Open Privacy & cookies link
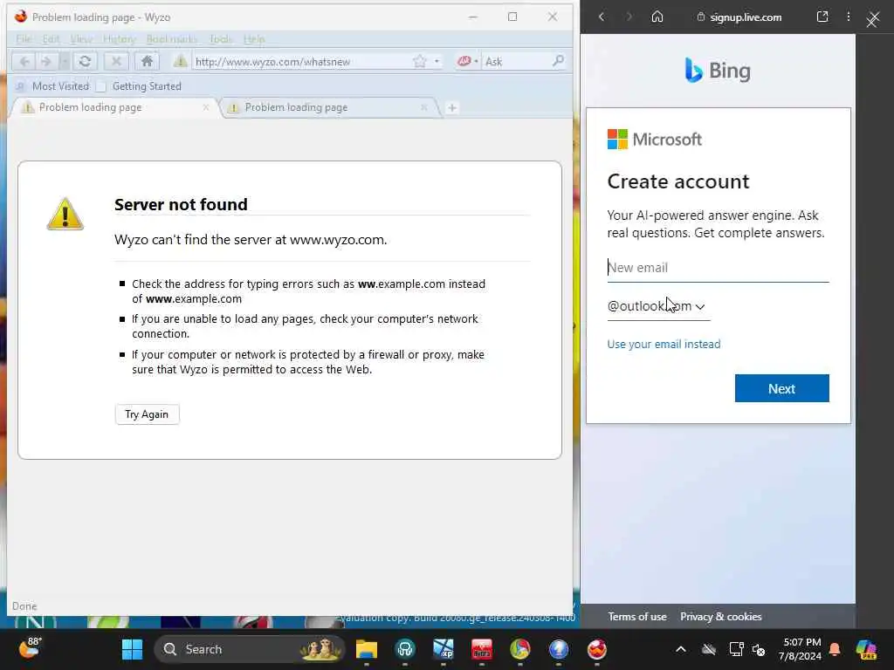The width and height of the screenshot is (894, 670). (x=720, y=617)
